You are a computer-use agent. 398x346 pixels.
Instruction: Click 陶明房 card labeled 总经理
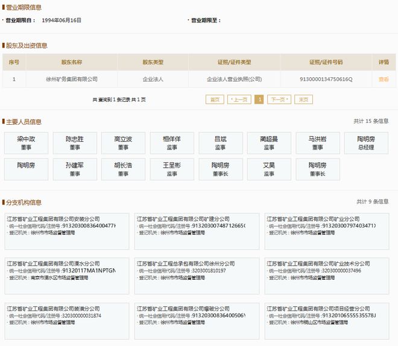point(366,143)
